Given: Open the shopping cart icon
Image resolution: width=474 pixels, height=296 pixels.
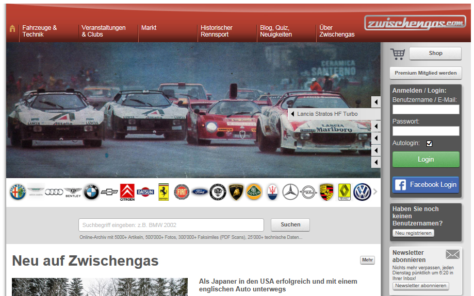Looking at the screenshot, I should click(397, 54).
